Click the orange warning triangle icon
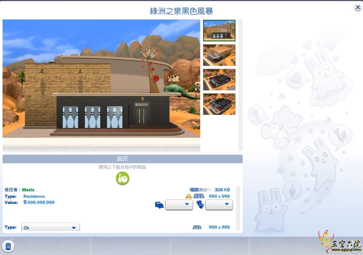Screen dimensions: 363x255 click(x=188, y=196)
